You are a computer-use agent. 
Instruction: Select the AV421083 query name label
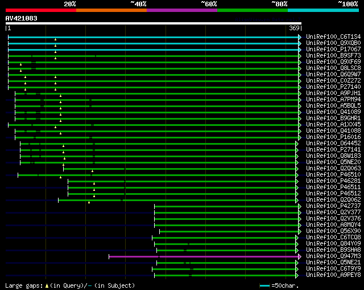coord(22,18)
